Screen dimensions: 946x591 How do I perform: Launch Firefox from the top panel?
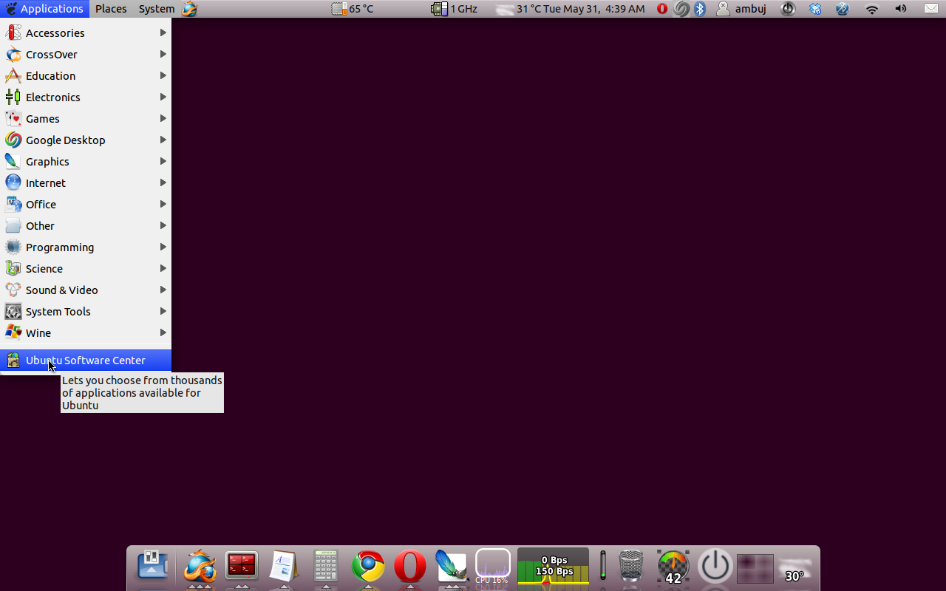(x=188, y=9)
